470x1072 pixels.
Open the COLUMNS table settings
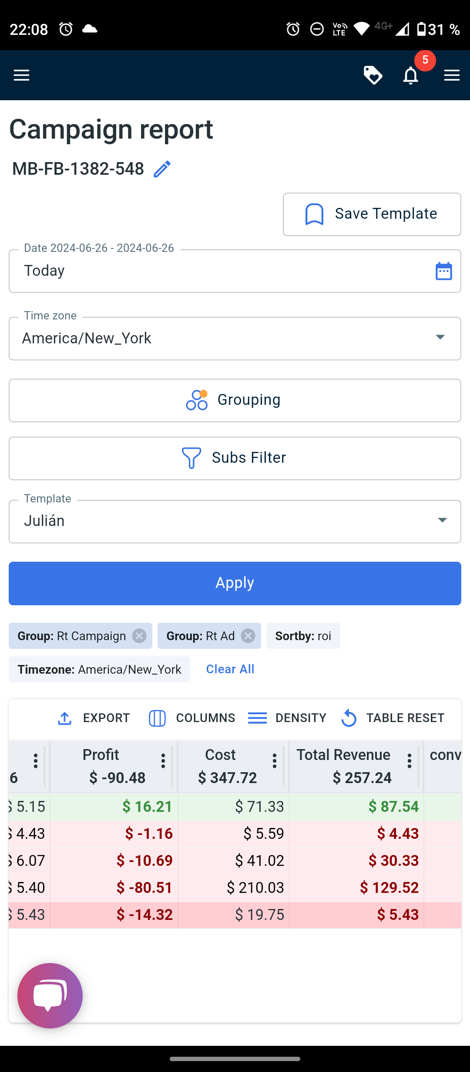point(192,718)
